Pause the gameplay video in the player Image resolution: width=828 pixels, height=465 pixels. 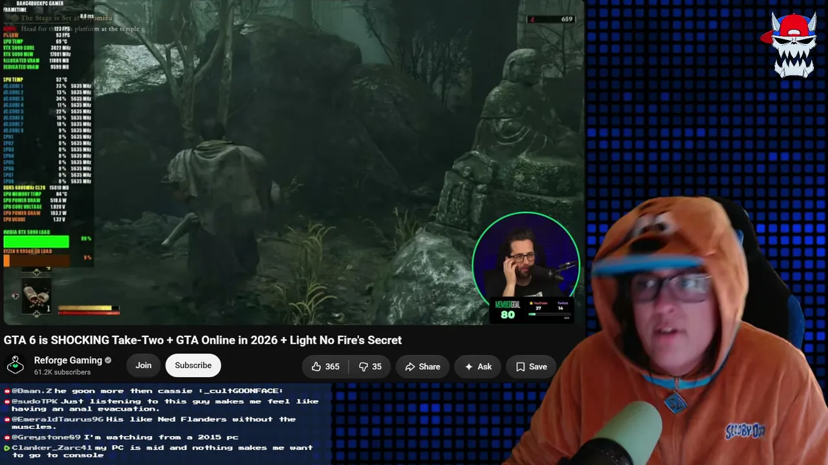click(292, 161)
